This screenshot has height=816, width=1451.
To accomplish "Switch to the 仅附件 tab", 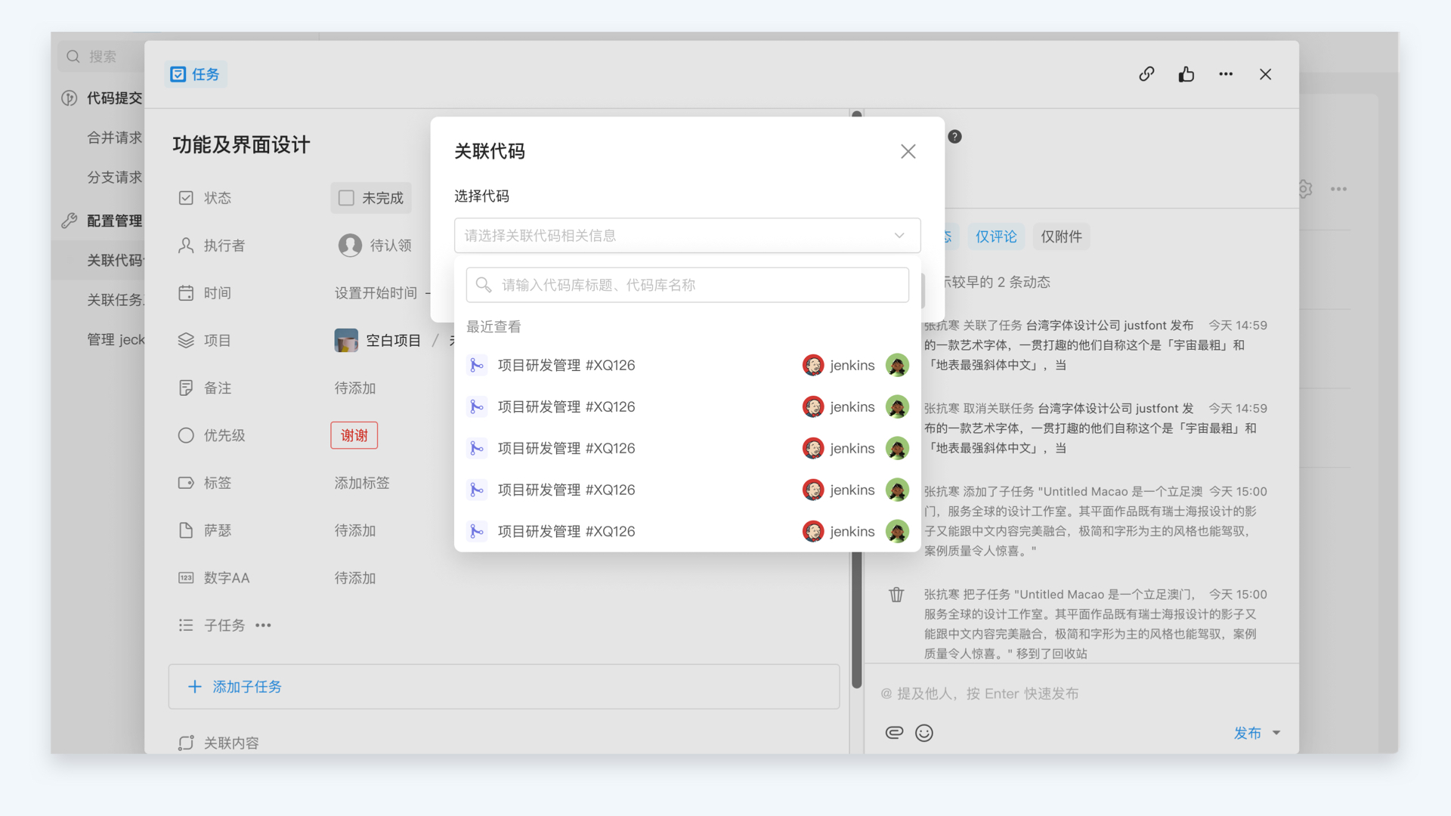I will click(1061, 236).
